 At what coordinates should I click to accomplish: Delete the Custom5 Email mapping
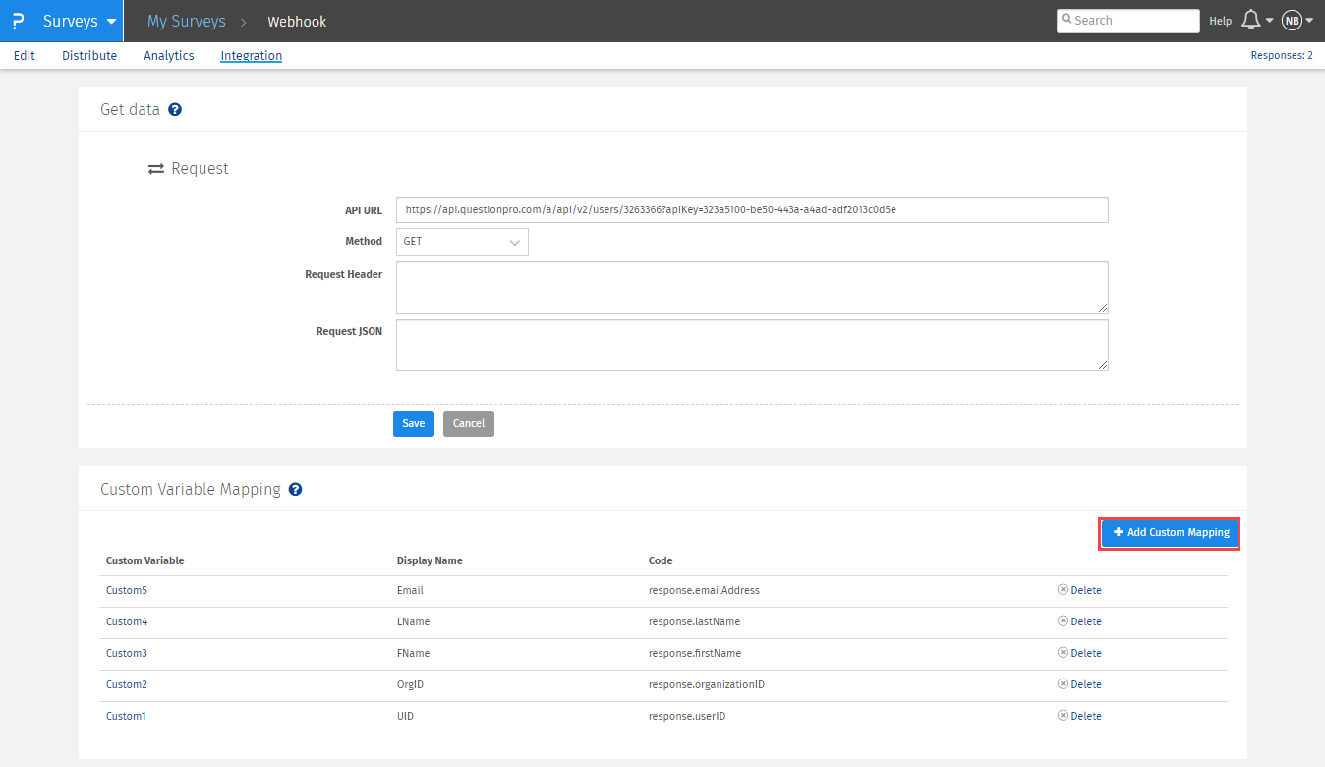click(1079, 590)
